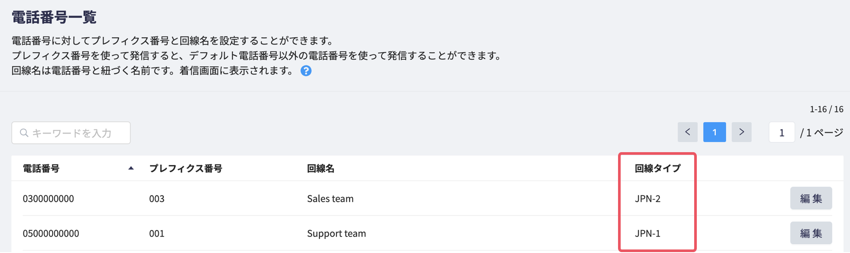
Task: Click the 回線名 column header
Action: click(x=321, y=169)
